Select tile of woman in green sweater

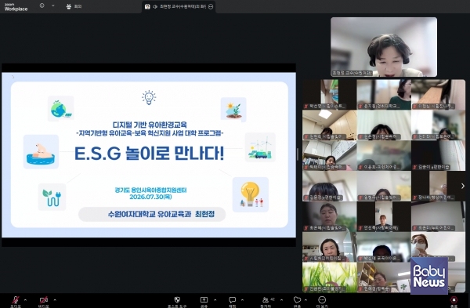[384, 94]
